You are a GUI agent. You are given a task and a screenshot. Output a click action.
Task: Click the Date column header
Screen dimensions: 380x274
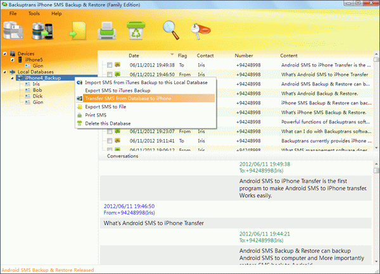click(134, 56)
